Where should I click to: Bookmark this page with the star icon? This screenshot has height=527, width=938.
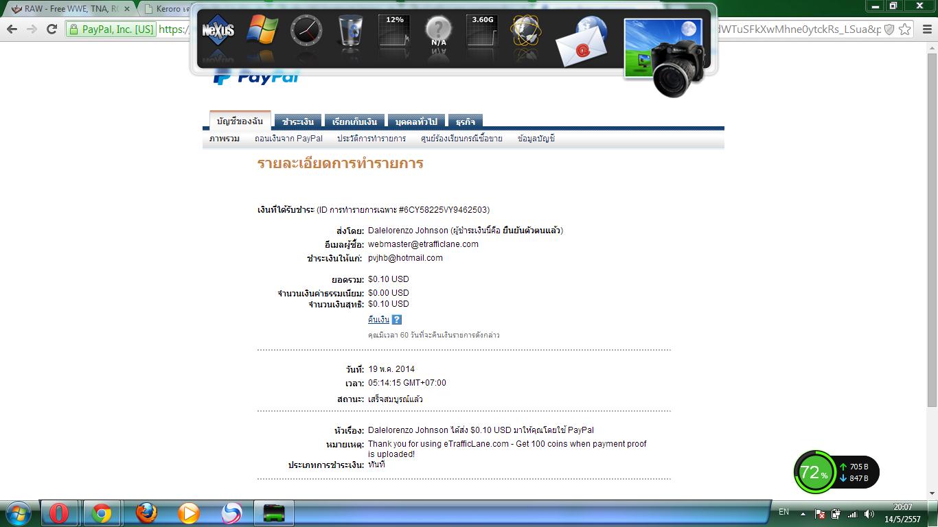tap(905, 29)
